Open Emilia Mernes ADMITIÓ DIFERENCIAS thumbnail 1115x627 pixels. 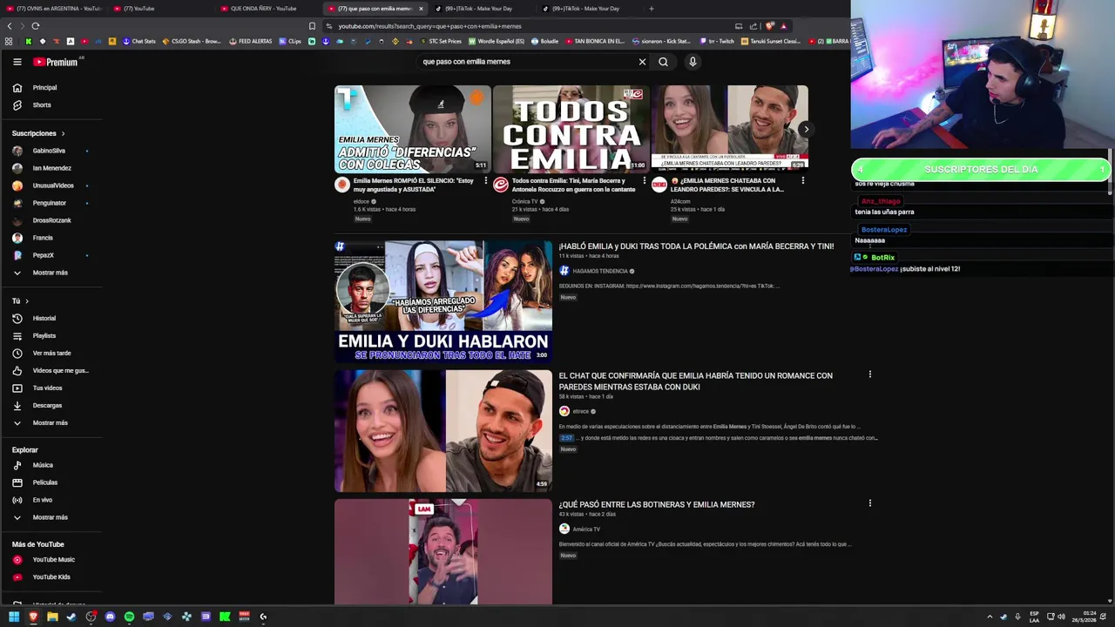tap(413, 129)
